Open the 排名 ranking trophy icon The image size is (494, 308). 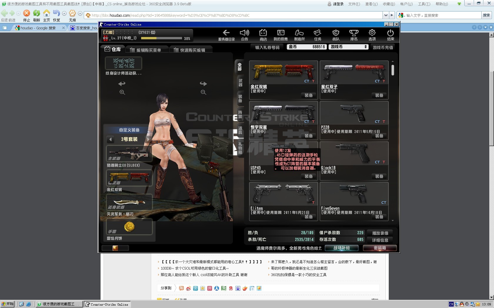coord(354,33)
